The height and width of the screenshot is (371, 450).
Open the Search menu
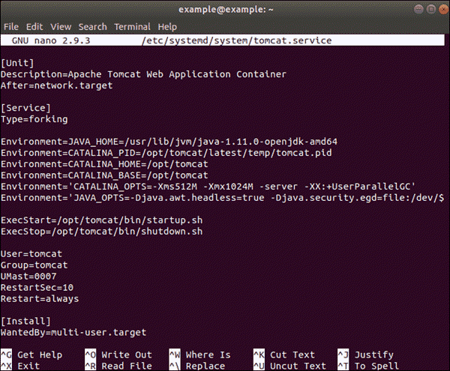[93, 27]
